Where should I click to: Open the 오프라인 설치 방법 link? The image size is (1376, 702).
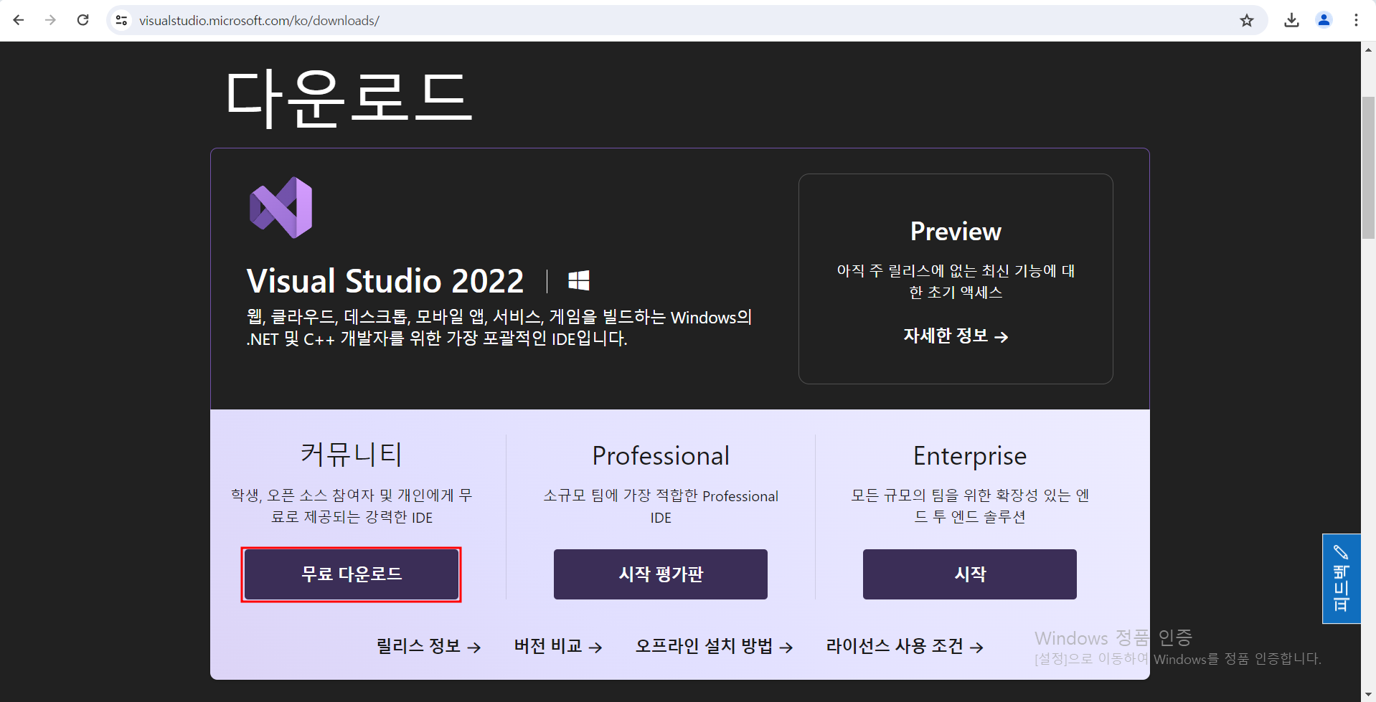715,646
